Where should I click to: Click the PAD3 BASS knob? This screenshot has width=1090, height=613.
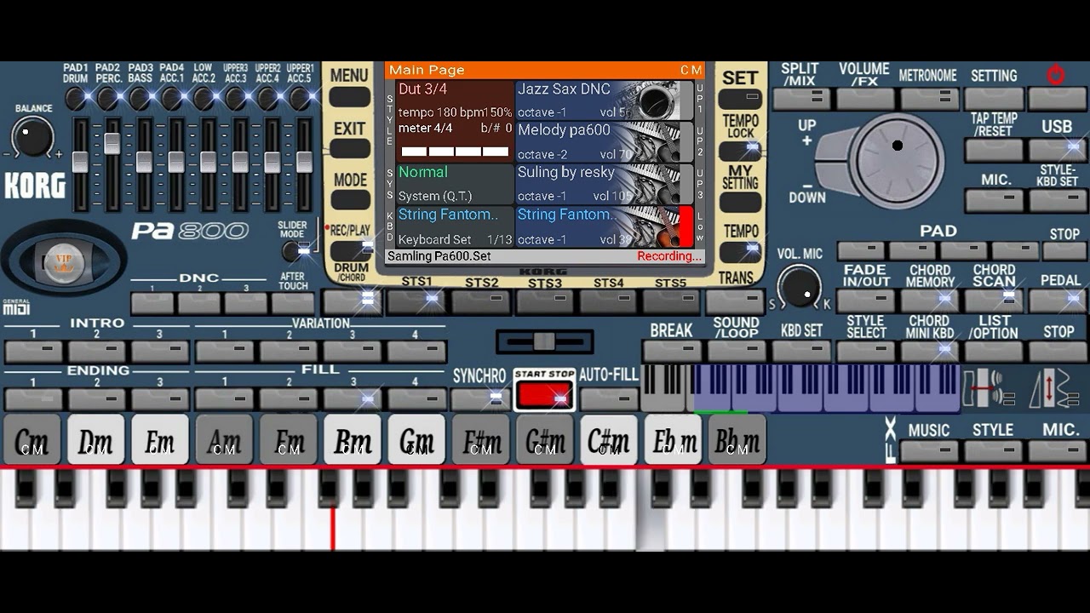pos(140,99)
